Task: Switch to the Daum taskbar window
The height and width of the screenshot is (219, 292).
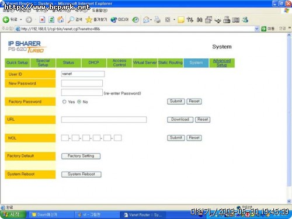Action: [x=51, y=215]
